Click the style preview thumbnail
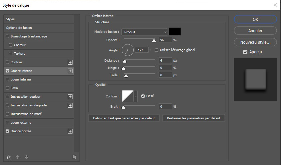Screen dimensions: 281x165 [255, 80]
